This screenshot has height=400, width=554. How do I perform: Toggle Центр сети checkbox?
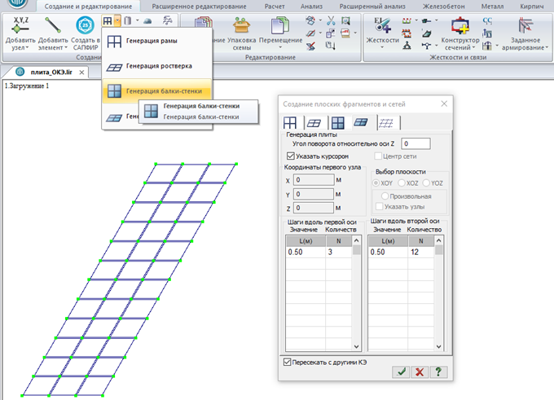pyautogui.click(x=378, y=156)
